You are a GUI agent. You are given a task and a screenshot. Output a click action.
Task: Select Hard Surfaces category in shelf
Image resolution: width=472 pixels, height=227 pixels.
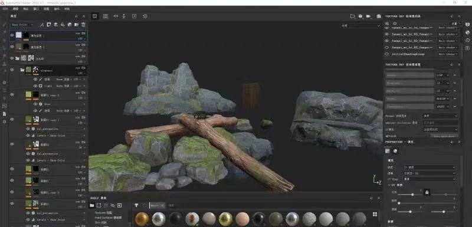tap(108, 218)
